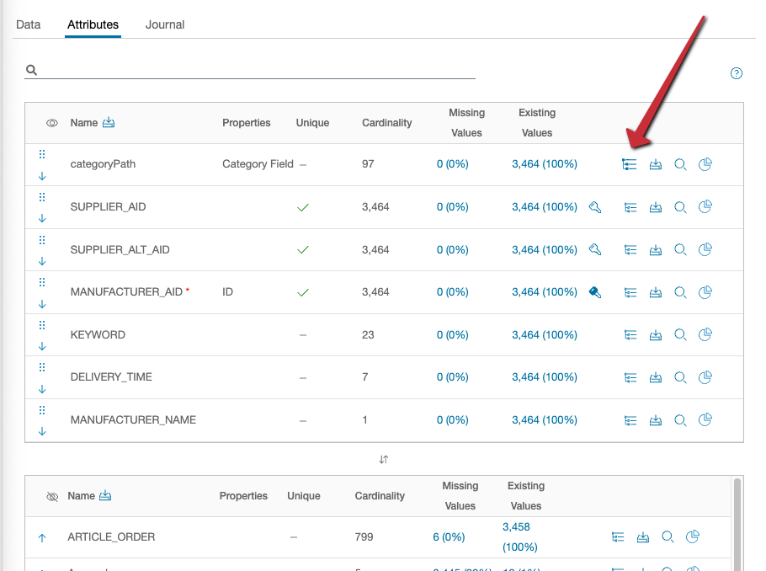766x571 pixels.
Task: Click the down arrow for MANUFACTURER_NAME
Action: tap(42, 430)
